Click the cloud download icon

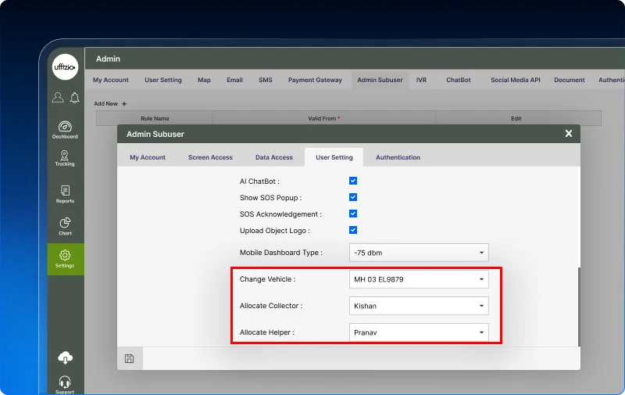click(x=65, y=357)
